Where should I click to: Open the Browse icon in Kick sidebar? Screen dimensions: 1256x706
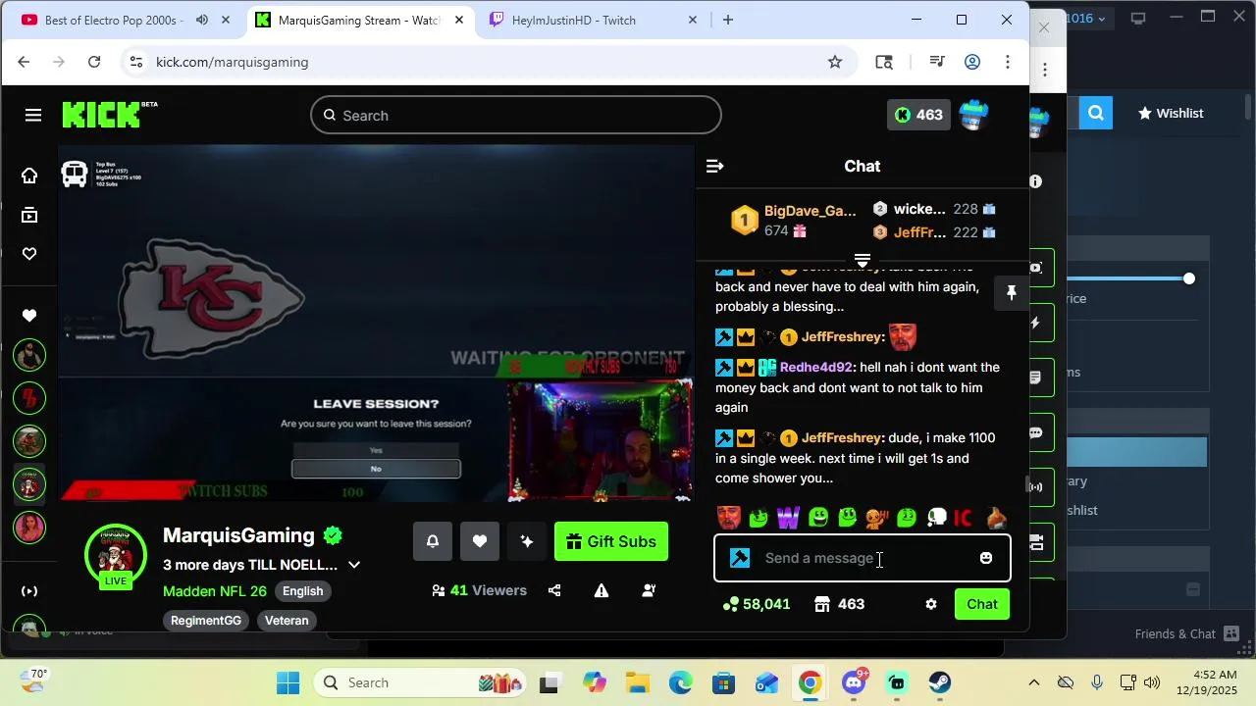pyautogui.click(x=29, y=216)
